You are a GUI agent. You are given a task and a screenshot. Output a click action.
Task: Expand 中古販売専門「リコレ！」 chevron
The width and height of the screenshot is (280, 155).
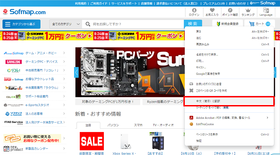coord(64,70)
